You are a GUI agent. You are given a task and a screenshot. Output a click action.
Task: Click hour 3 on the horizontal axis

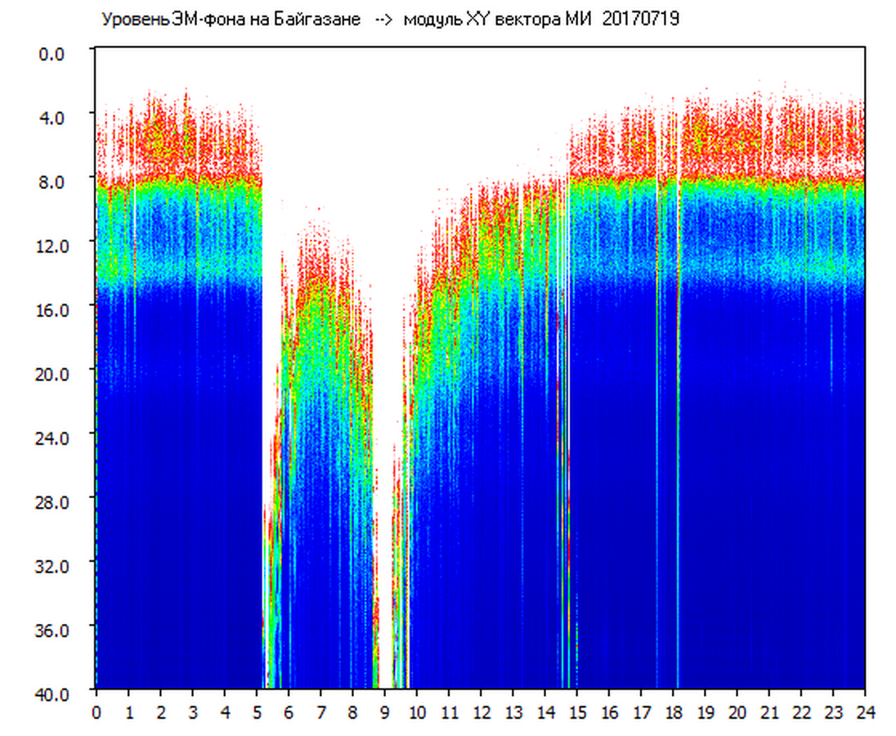pyautogui.click(x=193, y=712)
